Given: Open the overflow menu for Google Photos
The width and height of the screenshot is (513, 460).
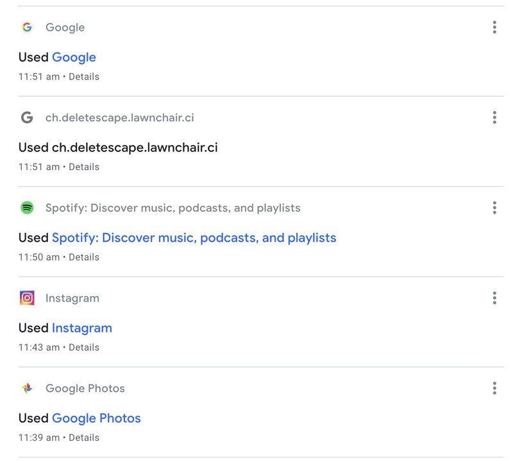Looking at the screenshot, I should pos(494,388).
